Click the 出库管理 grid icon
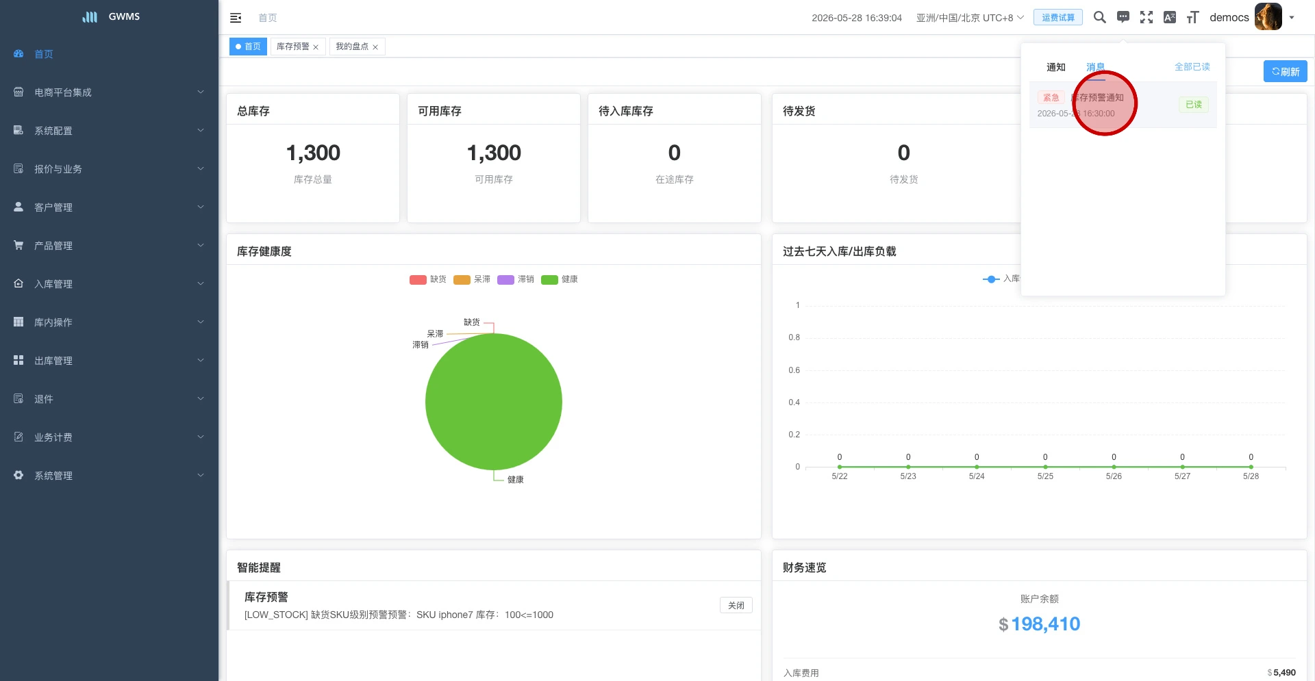1315x681 pixels. (18, 360)
